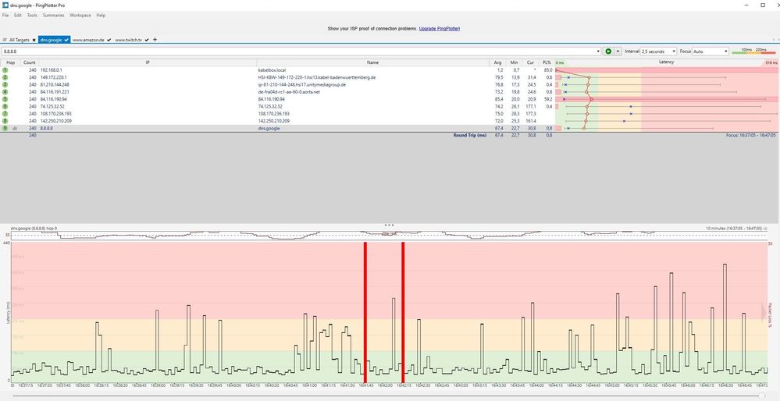780x401 pixels.
Task: Click the Focus: 16:37:05 - 16:47:05 label
Action: pyautogui.click(x=750, y=135)
